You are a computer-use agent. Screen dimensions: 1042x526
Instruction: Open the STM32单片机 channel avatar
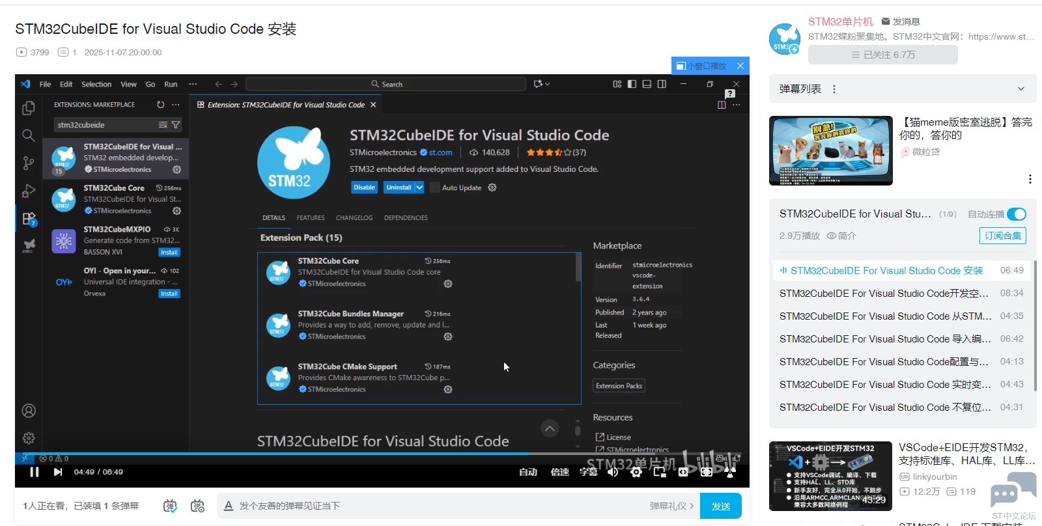[x=784, y=38]
